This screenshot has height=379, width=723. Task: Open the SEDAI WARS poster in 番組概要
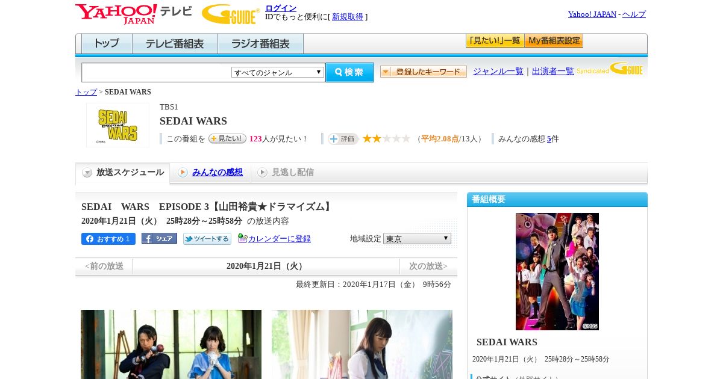(x=557, y=271)
